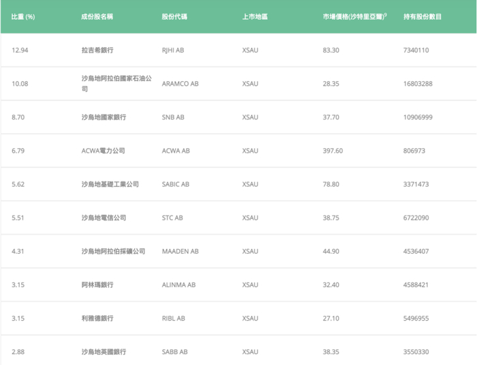The height and width of the screenshot is (365, 477).
Task: Click 3.15 weight in 阿林瑪銀行 row
Action: pyautogui.click(x=18, y=285)
